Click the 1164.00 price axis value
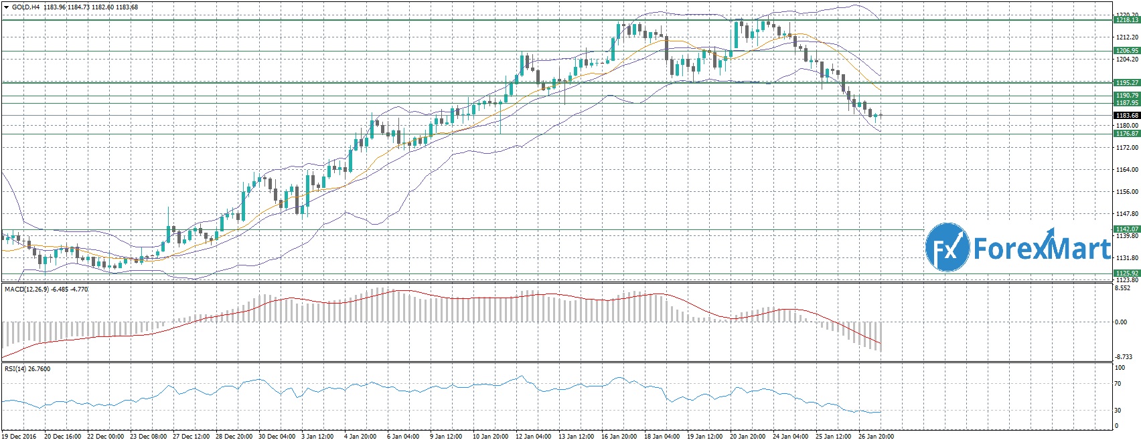Screen dimensions: 1141x444 click(1126, 170)
